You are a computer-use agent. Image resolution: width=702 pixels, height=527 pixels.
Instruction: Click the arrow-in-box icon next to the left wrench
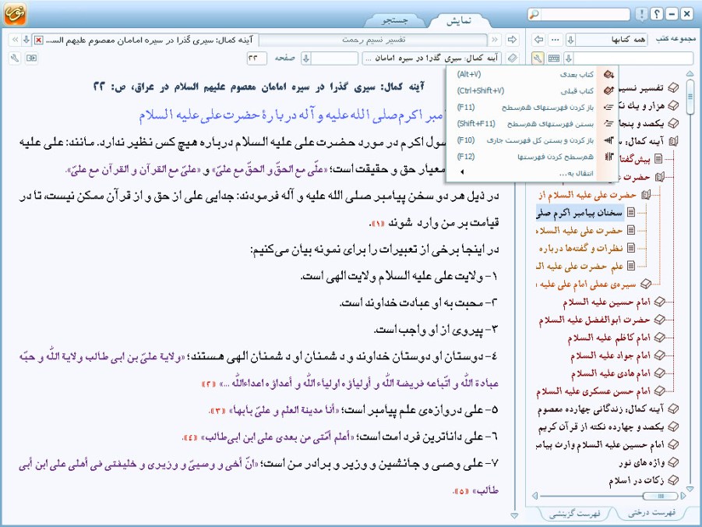point(31,58)
